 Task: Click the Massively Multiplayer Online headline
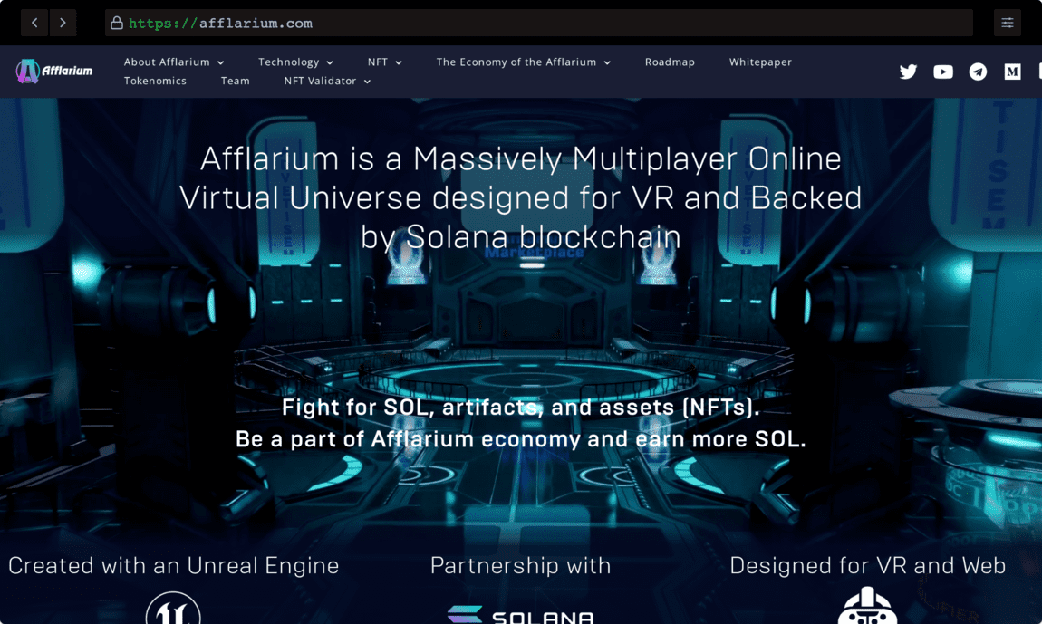[x=520, y=197]
